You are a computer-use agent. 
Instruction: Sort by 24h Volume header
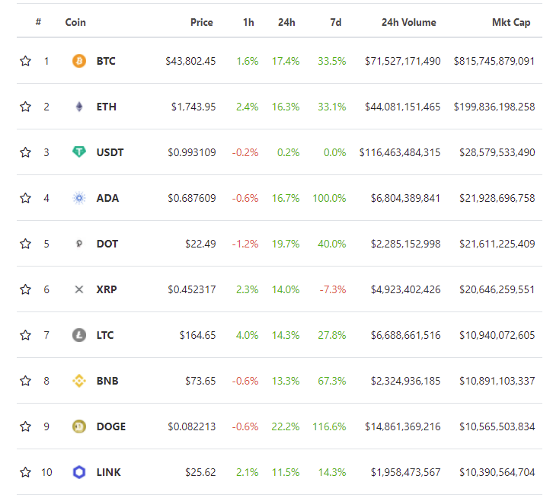[409, 22]
